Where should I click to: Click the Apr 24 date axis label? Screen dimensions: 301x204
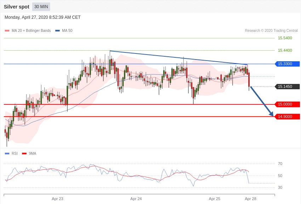point(136,199)
